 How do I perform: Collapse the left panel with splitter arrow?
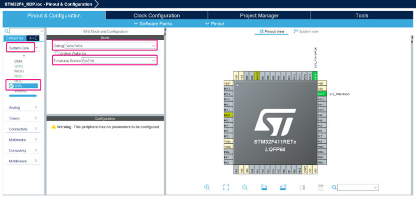(x=165, y=30)
